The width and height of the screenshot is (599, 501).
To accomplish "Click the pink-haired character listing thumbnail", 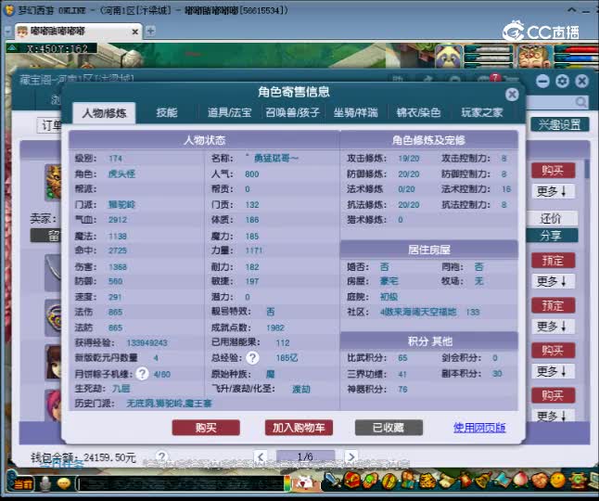I will (53, 405).
